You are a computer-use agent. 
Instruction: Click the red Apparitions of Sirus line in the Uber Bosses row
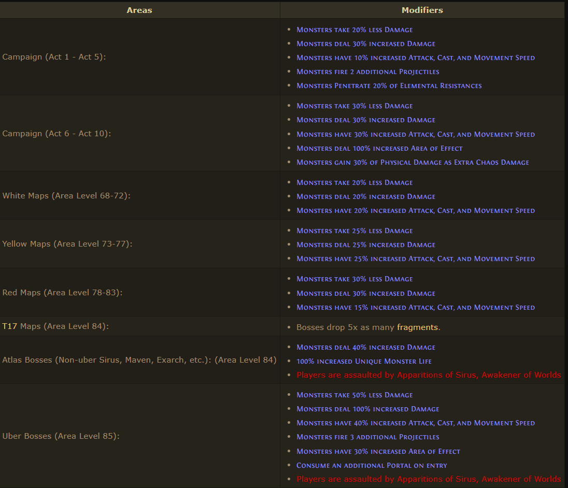pos(429,479)
